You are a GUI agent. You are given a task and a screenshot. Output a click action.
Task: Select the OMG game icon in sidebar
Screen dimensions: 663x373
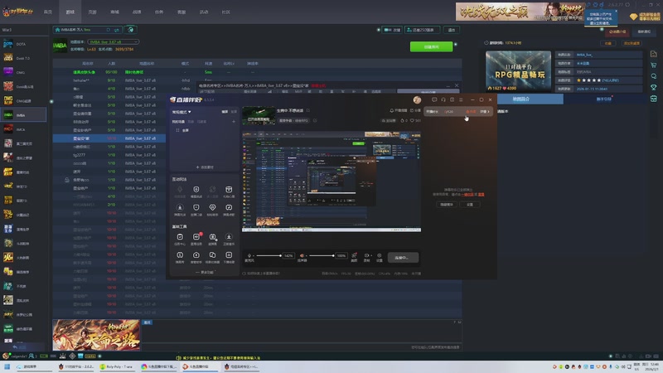coord(8,72)
